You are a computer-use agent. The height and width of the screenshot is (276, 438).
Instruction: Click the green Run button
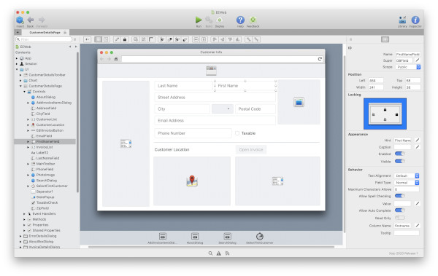pos(199,20)
